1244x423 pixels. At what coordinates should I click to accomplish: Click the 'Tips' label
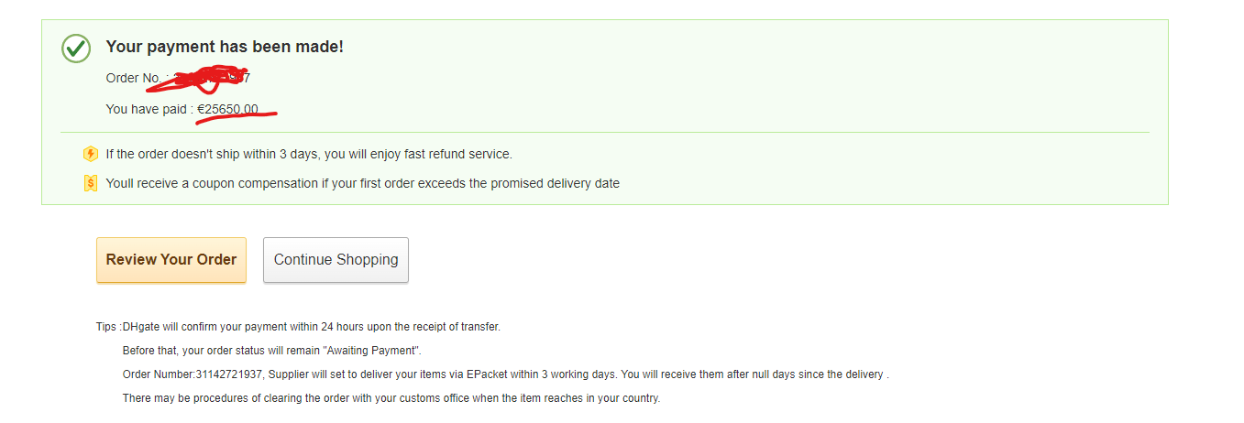point(106,327)
